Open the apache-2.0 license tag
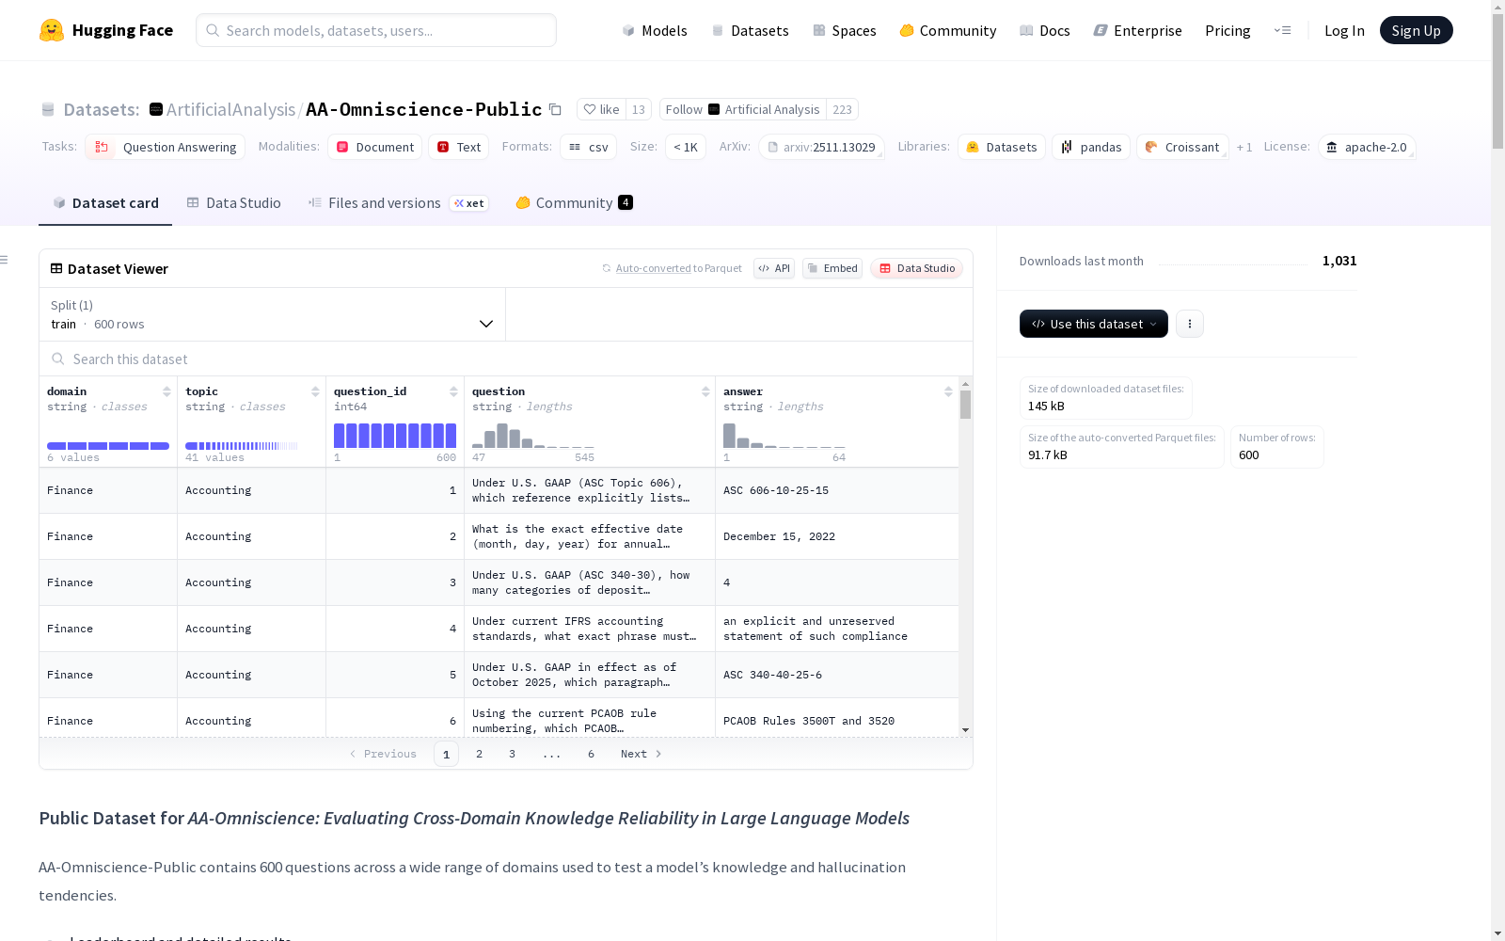Screen dimensions: 1505x941 pyautogui.click(x=1367, y=147)
